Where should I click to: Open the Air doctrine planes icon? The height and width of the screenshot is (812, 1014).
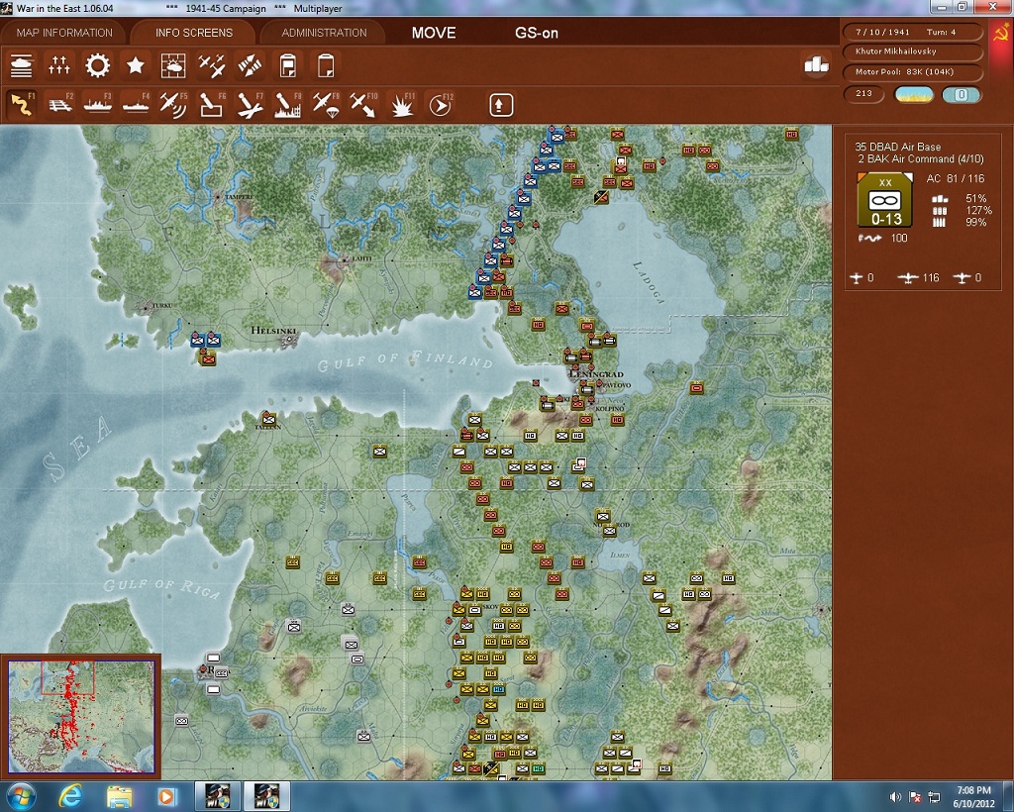[212, 65]
